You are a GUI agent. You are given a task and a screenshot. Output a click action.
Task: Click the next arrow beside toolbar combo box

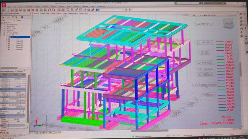point(130,10)
